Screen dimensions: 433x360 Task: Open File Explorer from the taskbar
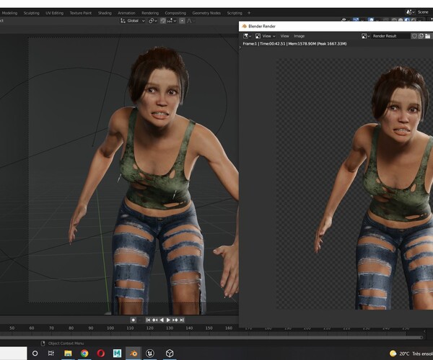click(68, 354)
